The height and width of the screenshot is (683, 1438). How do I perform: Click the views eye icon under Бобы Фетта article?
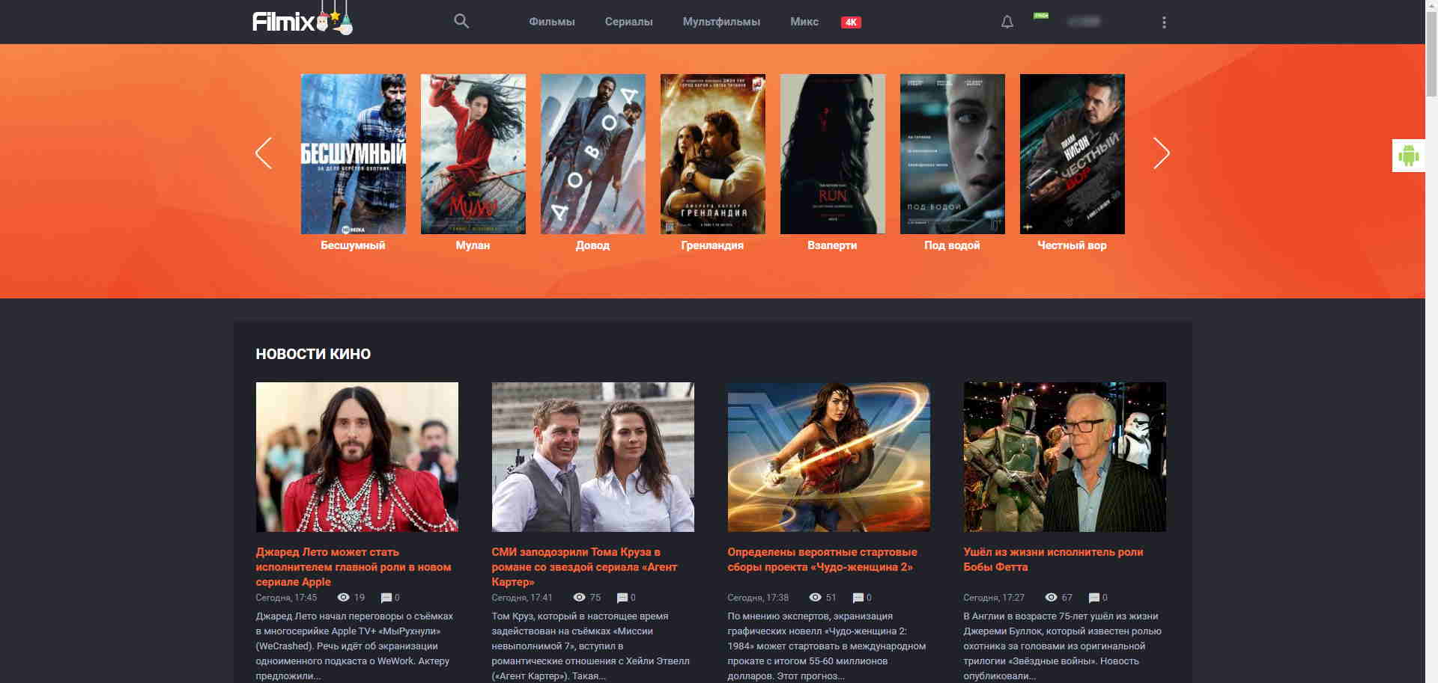[x=1052, y=598]
